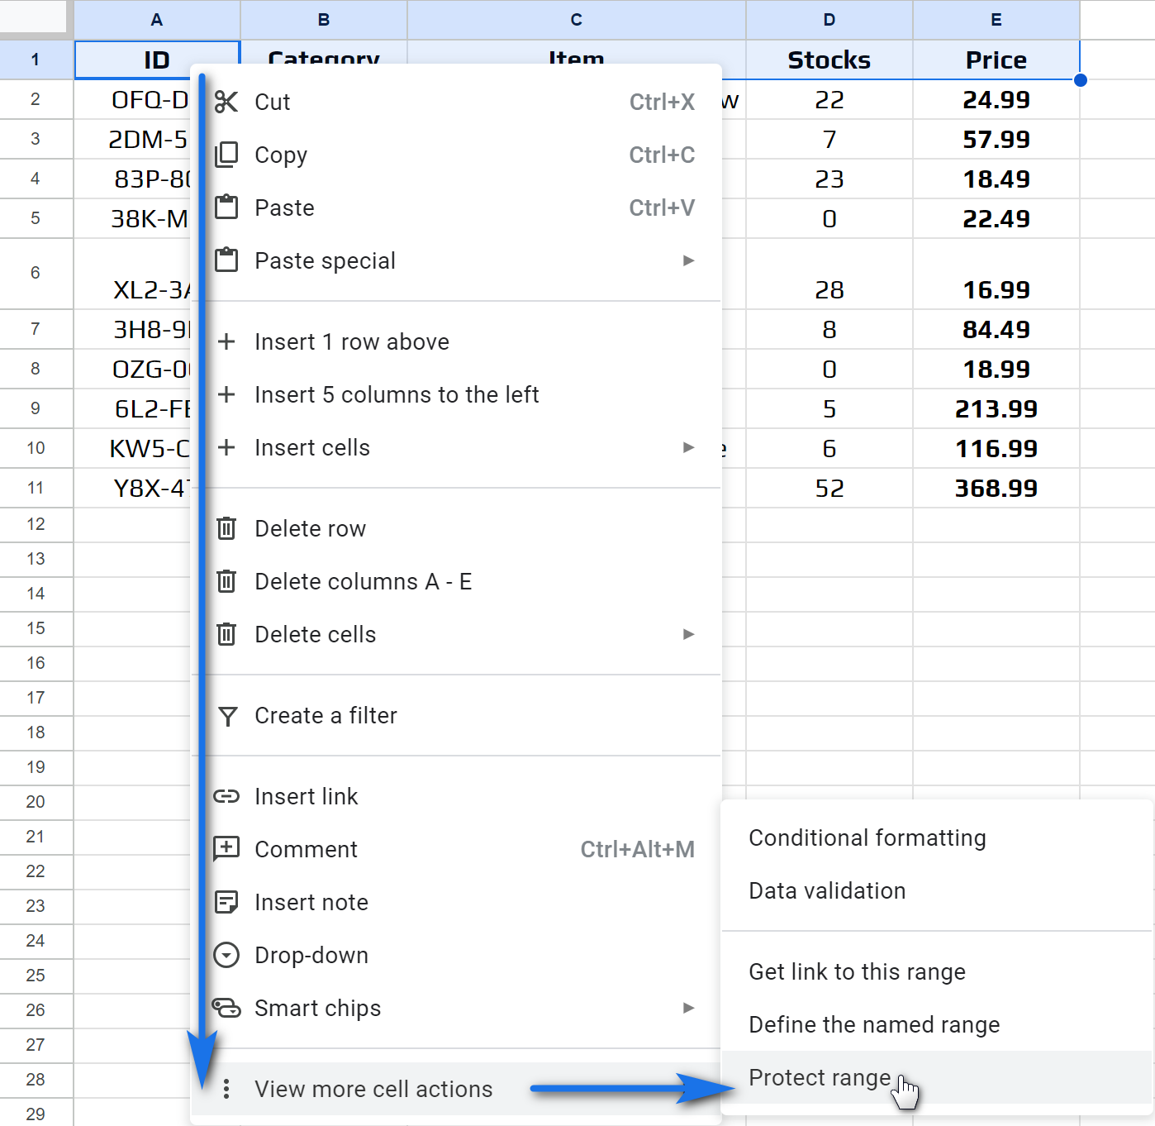Select column C header
Viewport: 1155px width, 1126px height.
577,20
